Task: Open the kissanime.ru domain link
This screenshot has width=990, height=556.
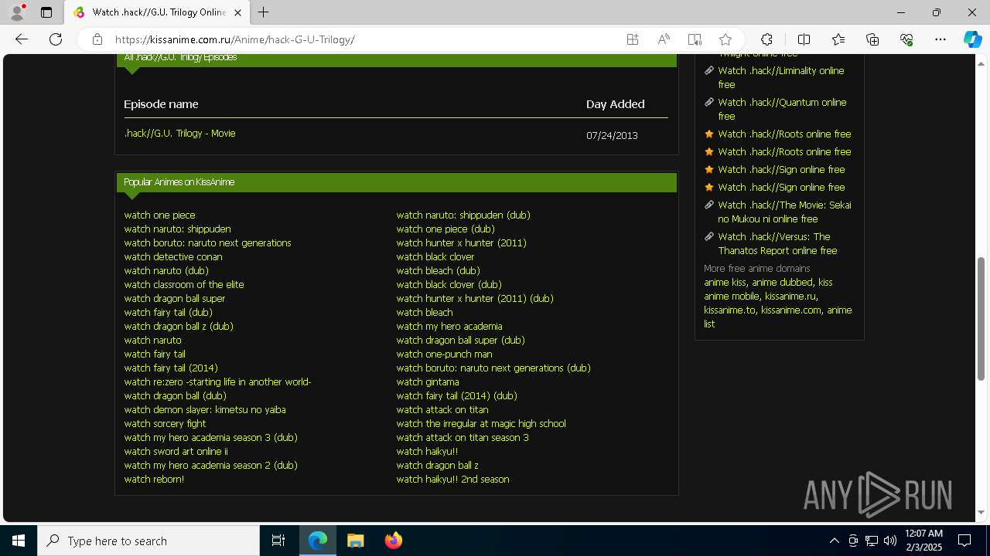Action: (x=790, y=296)
